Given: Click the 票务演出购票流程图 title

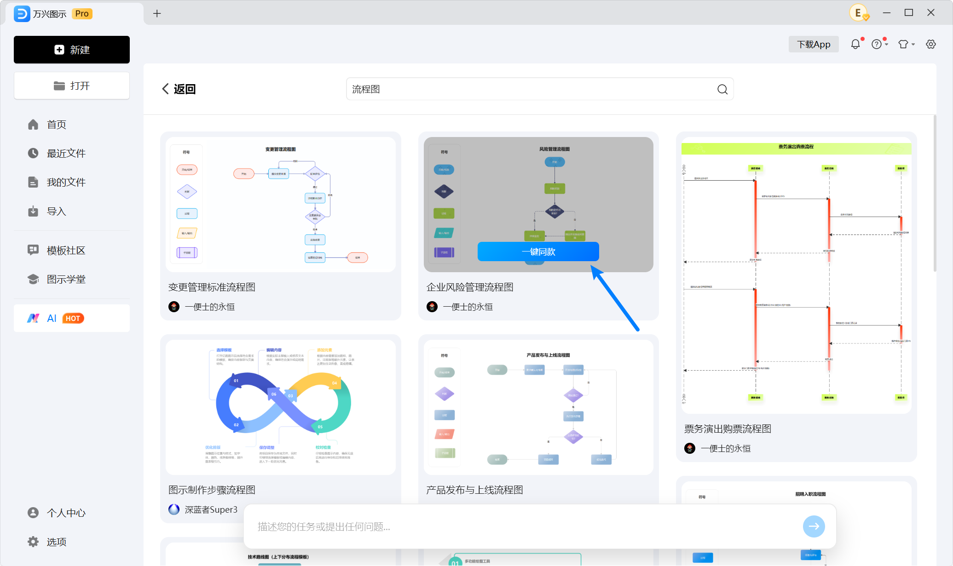Looking at the screenshot, I should (x=728, y=429).
